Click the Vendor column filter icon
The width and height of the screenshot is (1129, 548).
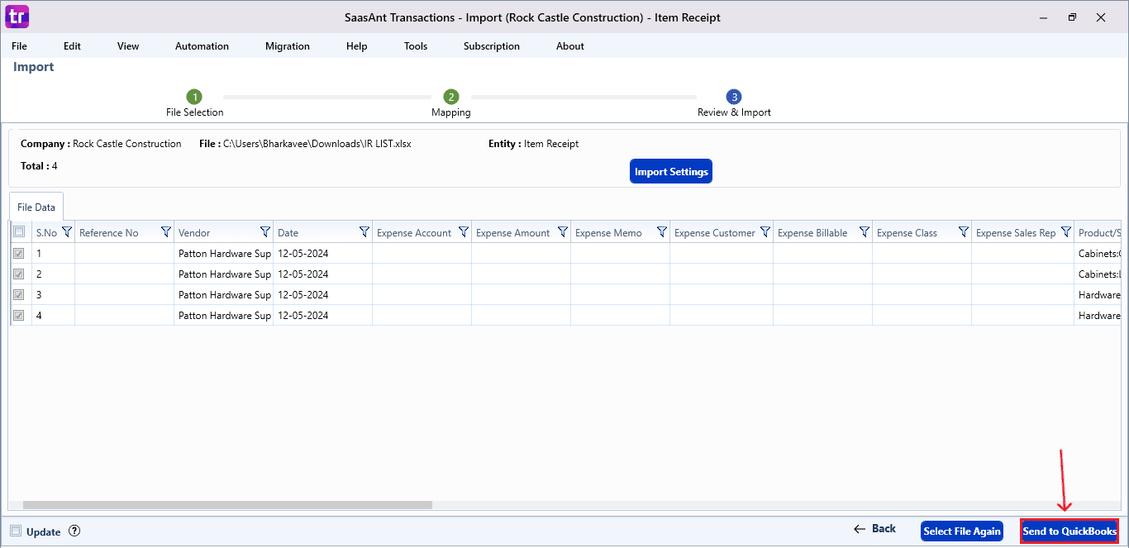click(x=264, y=232)
